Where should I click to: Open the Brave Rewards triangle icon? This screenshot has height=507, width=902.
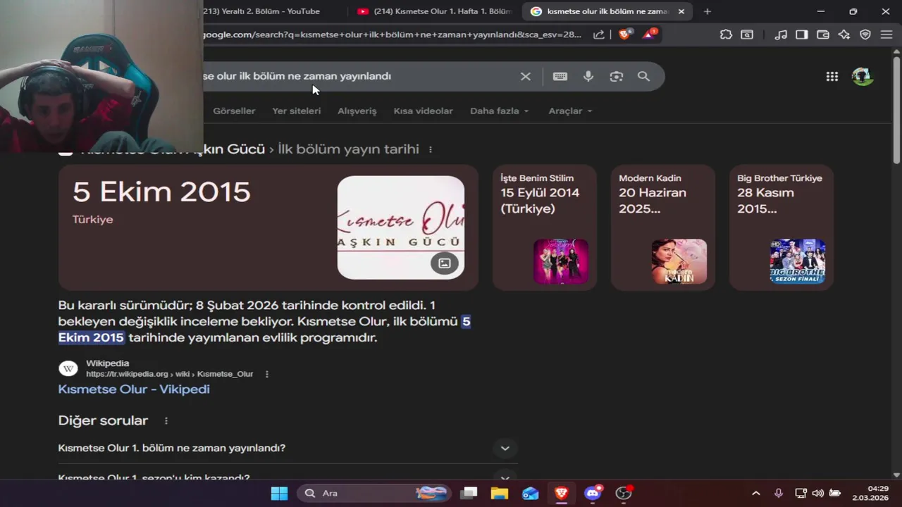[x=649, y=34]
